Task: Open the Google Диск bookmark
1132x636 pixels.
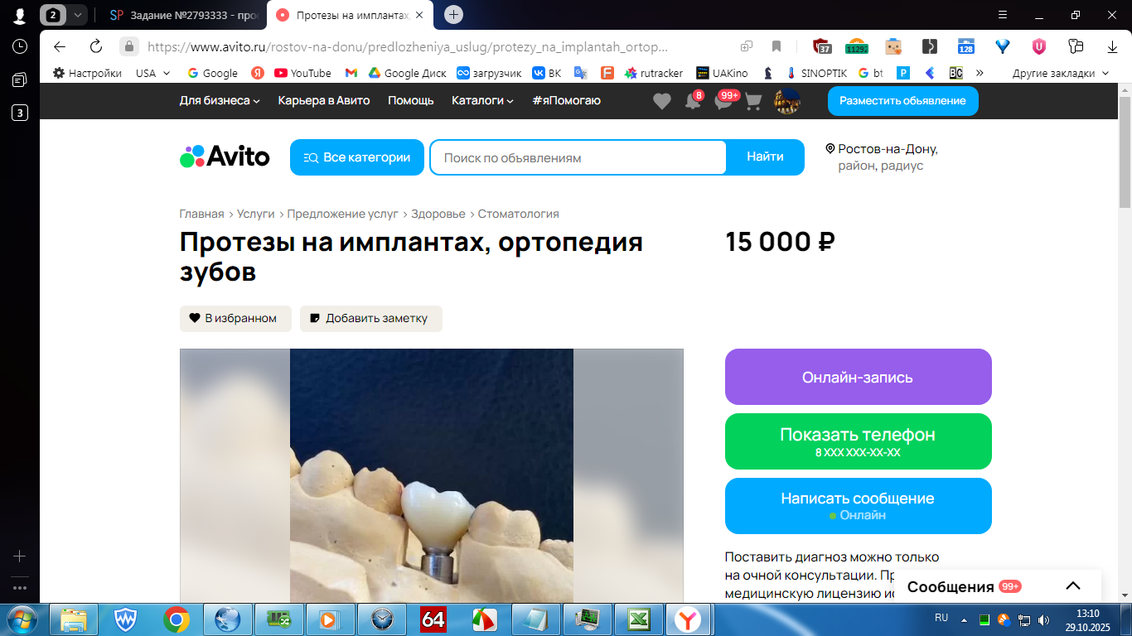Action: (x=407, y=73)
